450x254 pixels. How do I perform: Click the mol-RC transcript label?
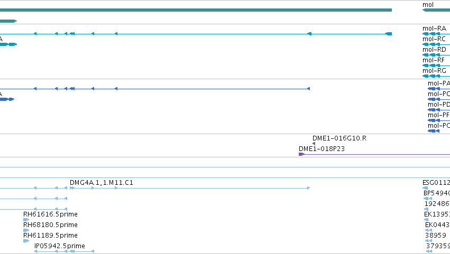434,39
